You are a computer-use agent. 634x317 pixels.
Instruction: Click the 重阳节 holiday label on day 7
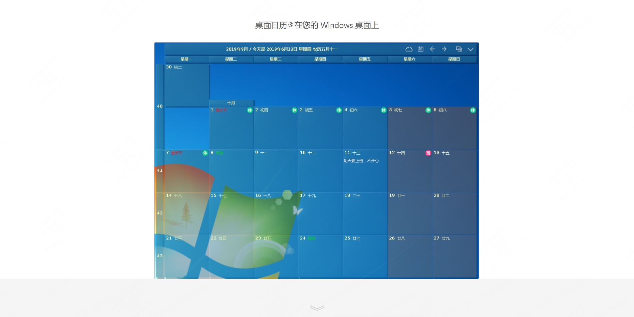[176, 153]
